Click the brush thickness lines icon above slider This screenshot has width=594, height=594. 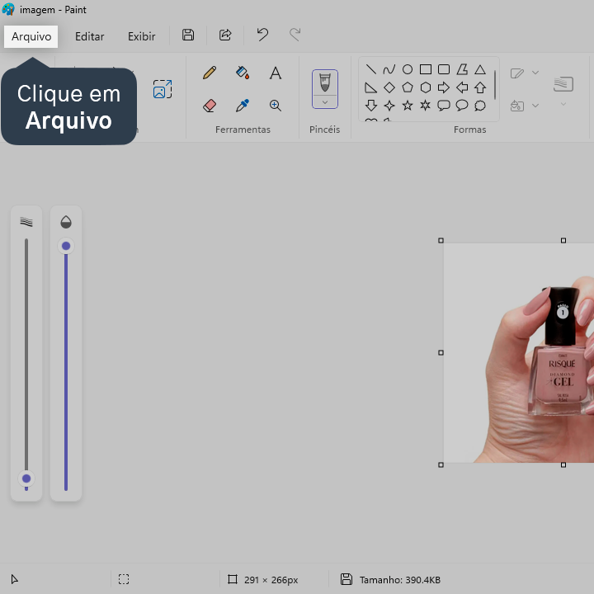click(x=26, y=222)
